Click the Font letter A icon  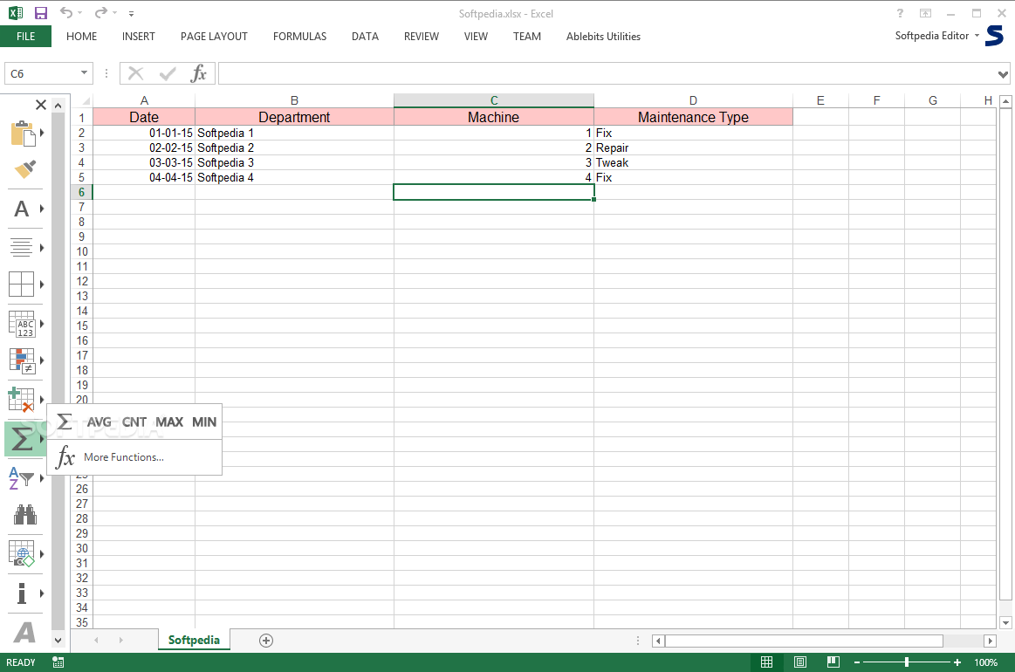tap(22, 209)
